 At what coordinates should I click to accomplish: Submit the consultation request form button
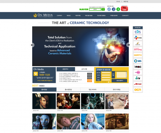(x=120, y=81)
